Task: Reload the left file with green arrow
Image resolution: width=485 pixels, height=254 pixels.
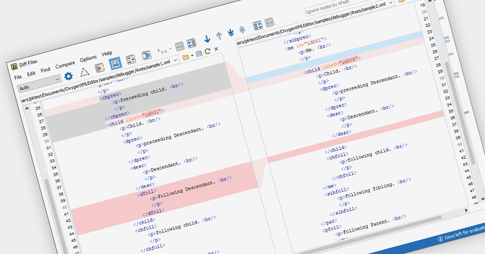Action: (x=208, y=51)
